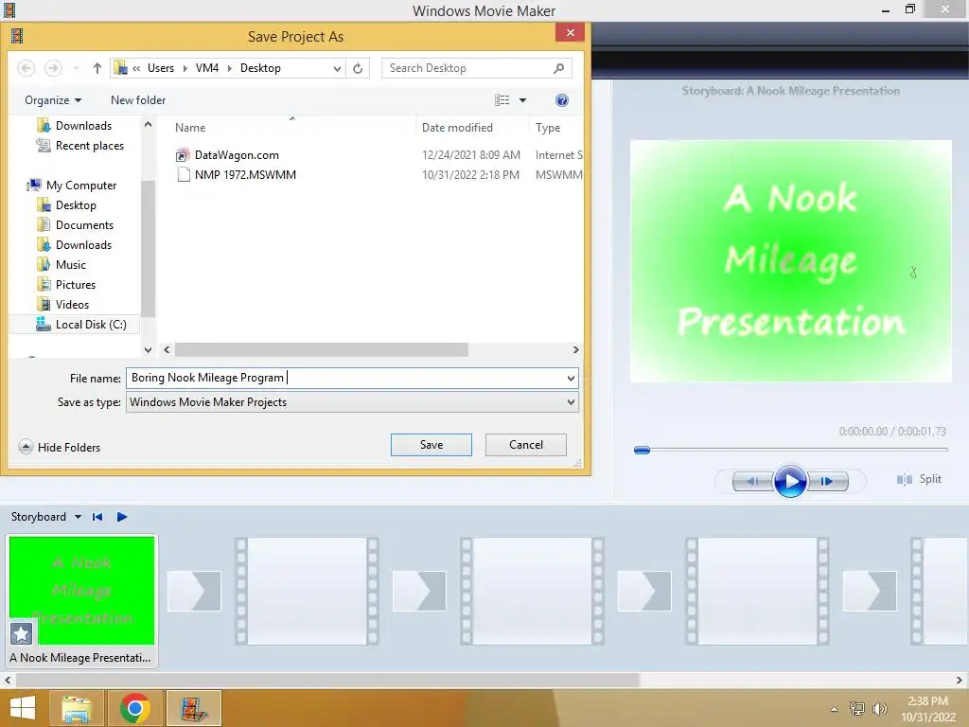The image size is (969, 727).
Task: Click first transition cell in storyboard
Action: click(x=195, y=591)
